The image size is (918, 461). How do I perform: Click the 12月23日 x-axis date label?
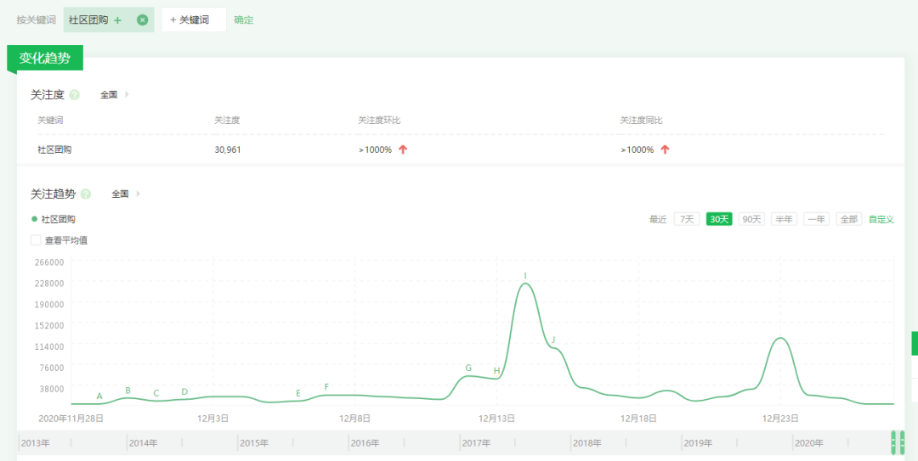[779, 419]
